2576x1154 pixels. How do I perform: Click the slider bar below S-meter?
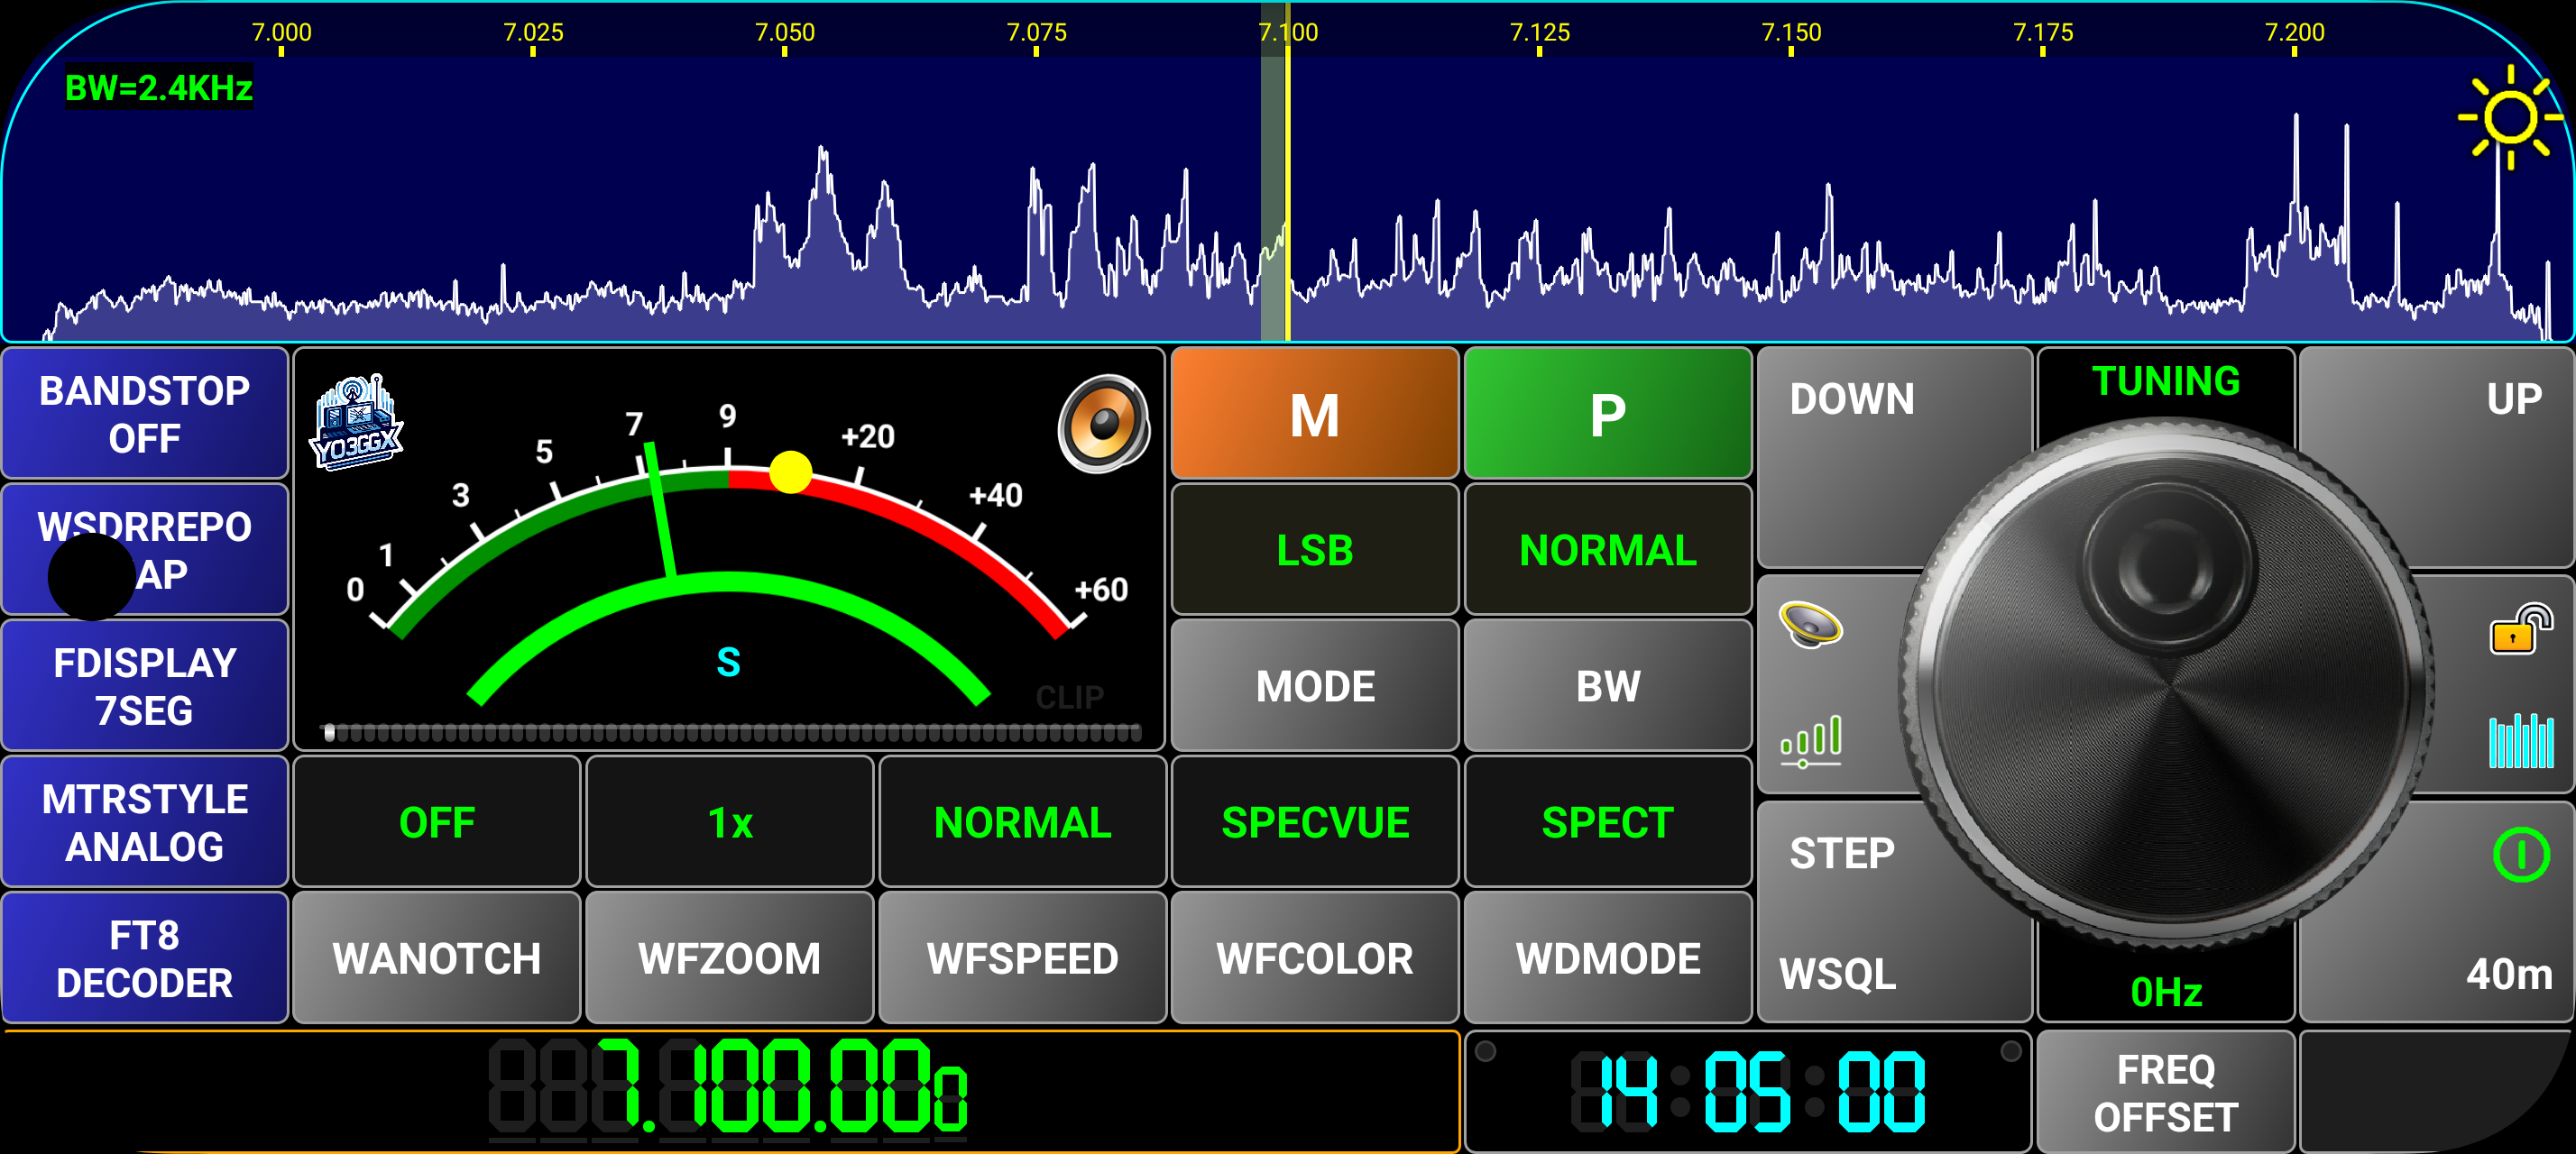[730, 733]
